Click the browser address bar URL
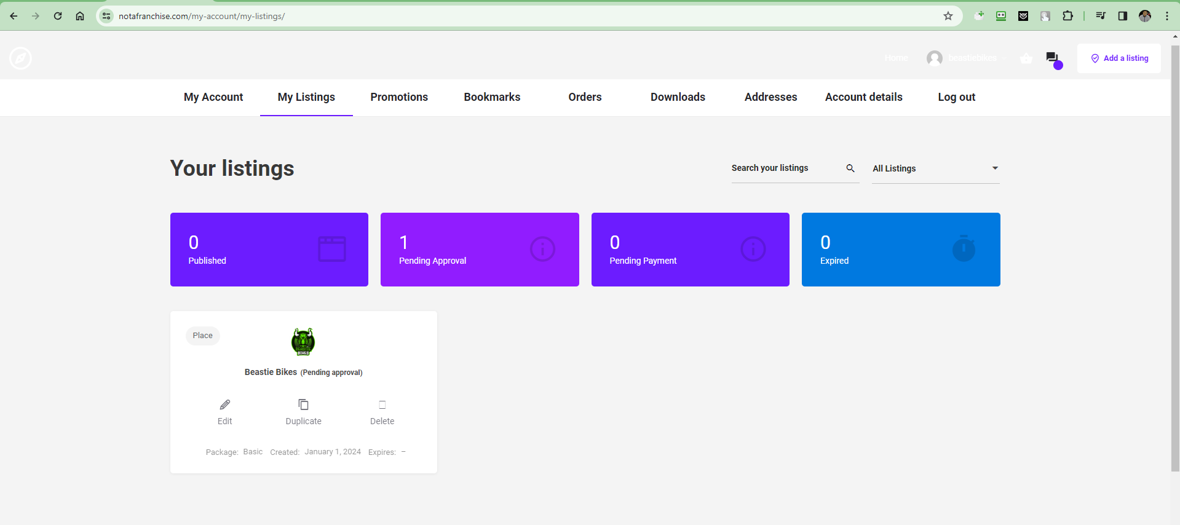Screen dimensions: 1180x525 point(202,16)
